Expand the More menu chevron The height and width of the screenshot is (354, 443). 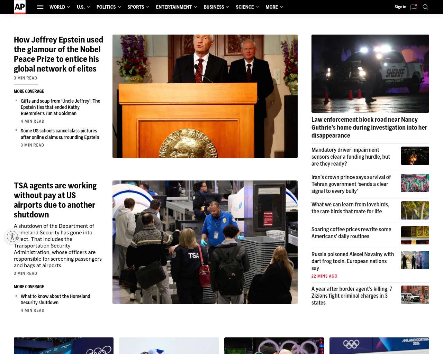(x=281, y=7)
